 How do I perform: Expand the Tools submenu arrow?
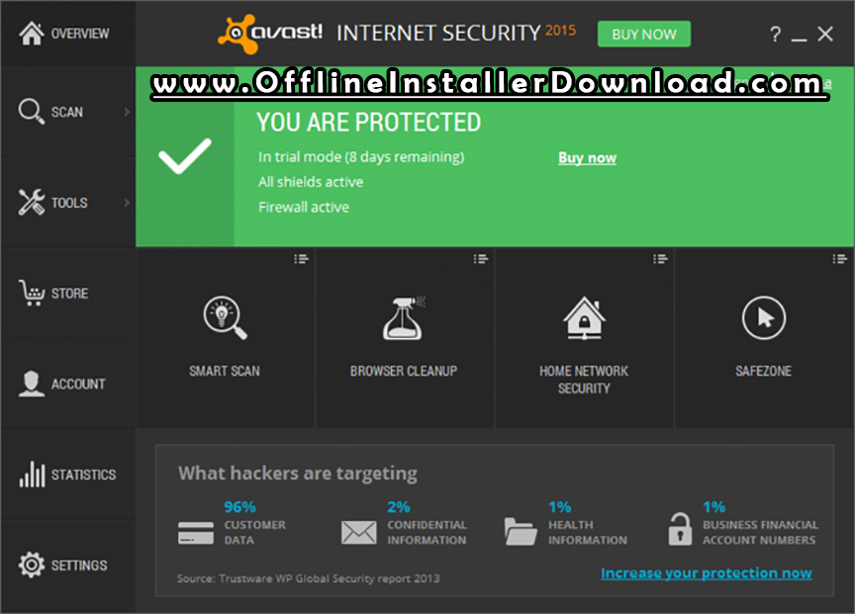127,202
